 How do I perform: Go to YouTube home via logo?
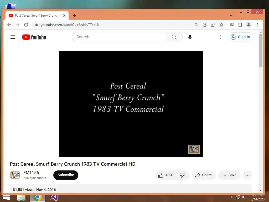click(34, 37)
